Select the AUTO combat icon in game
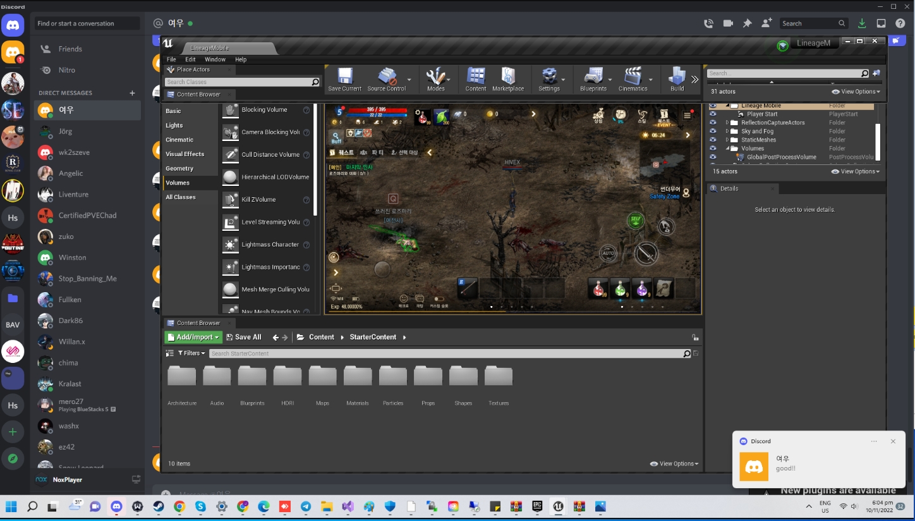Viewport: 915px width, 521px height. (x=608, y=253)
